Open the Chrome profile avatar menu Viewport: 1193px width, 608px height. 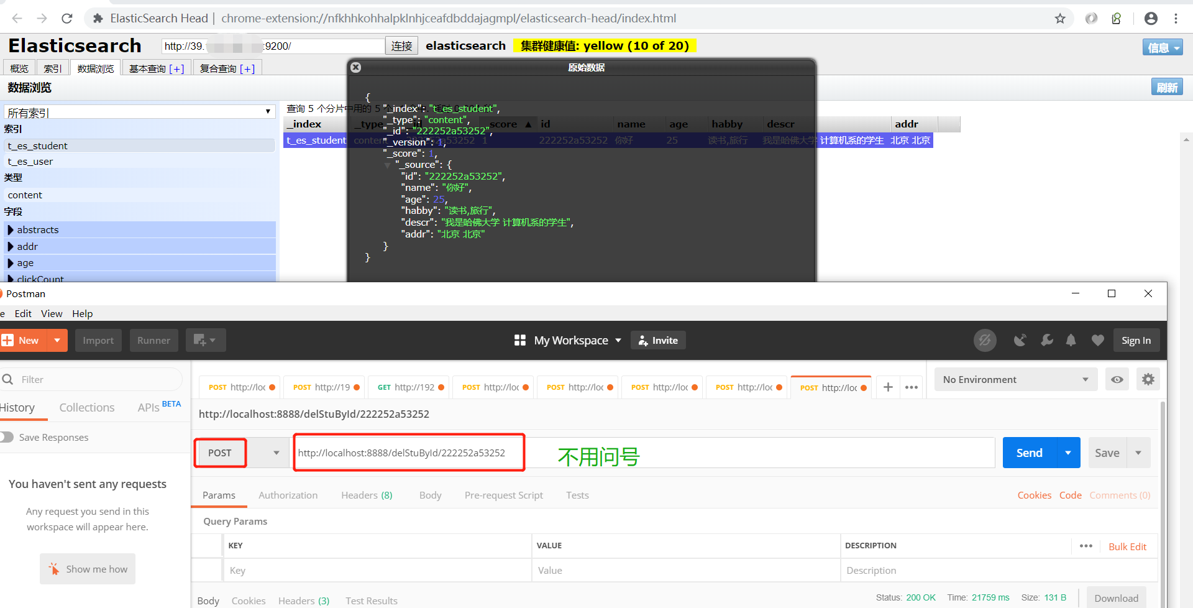(x=1151, y=19)
